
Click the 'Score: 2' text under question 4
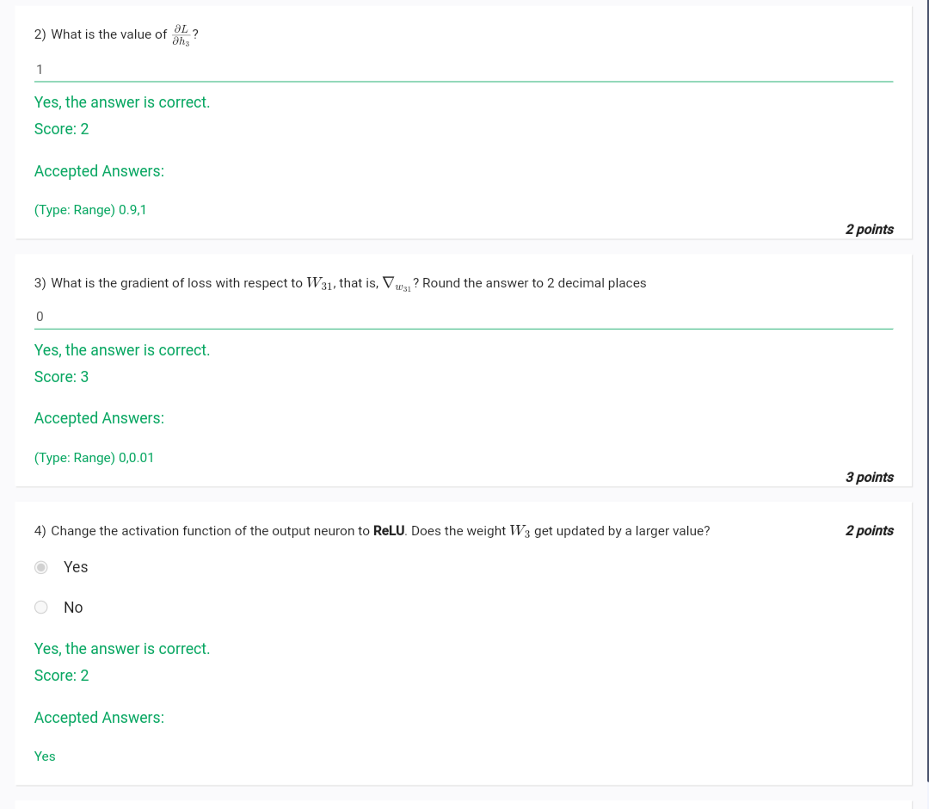coord(62,676)
